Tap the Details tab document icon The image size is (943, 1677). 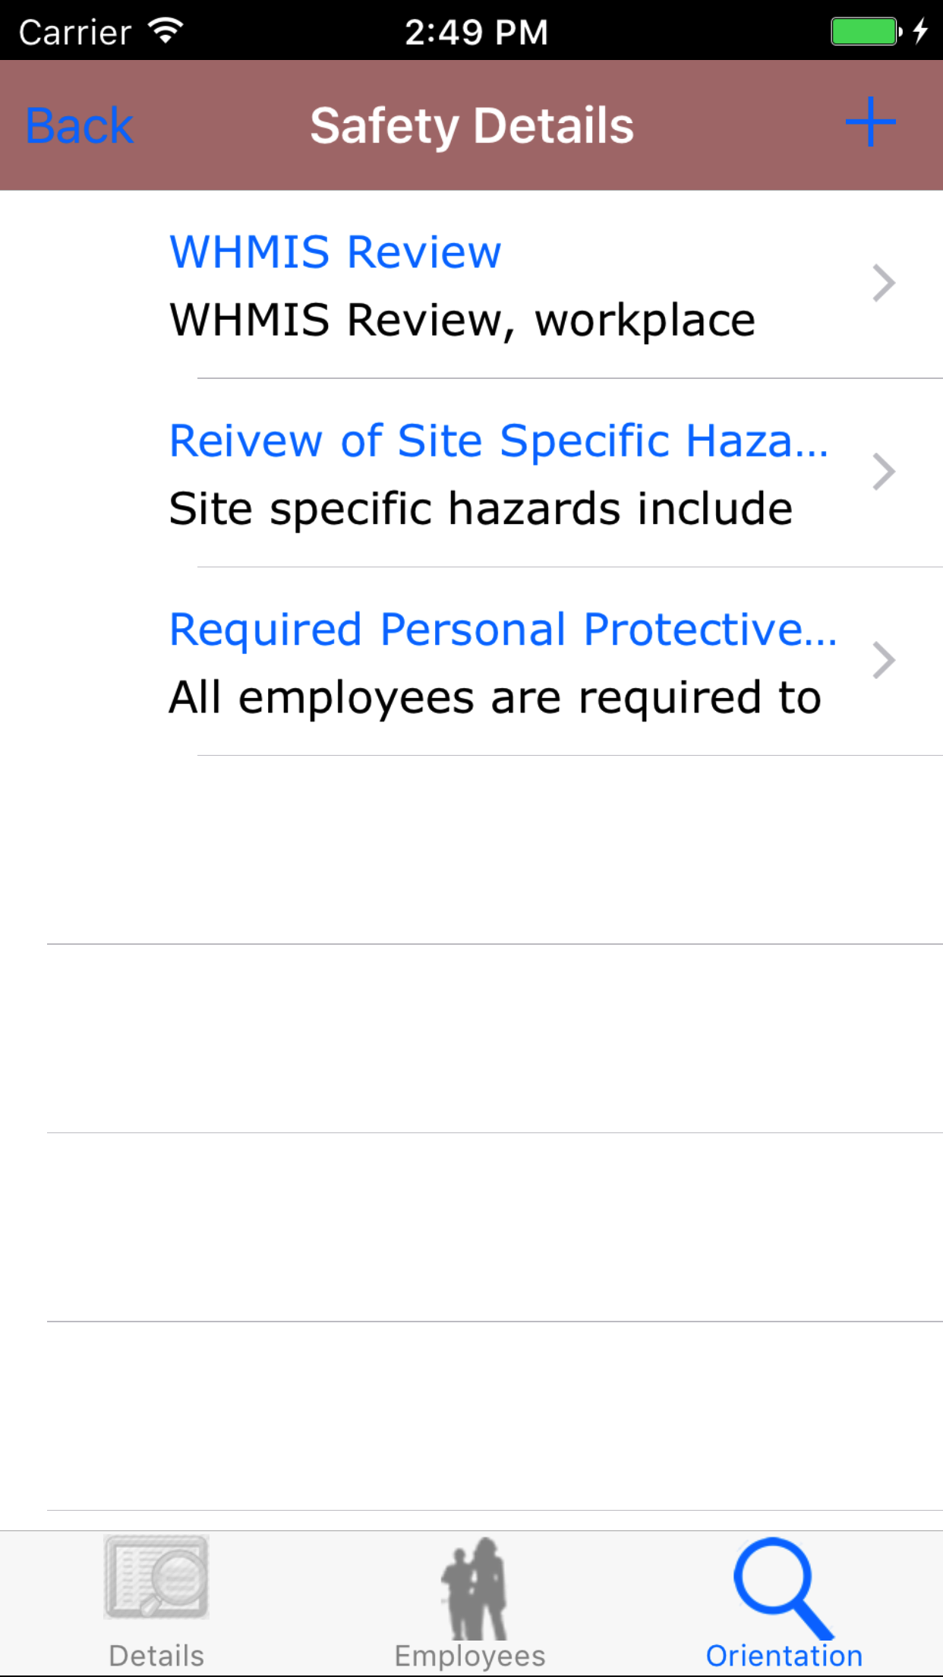click(x=156, y=1577)
